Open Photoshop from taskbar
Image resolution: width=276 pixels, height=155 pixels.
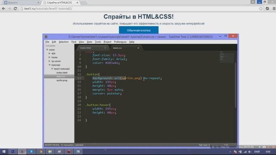[x=13, y=152]
